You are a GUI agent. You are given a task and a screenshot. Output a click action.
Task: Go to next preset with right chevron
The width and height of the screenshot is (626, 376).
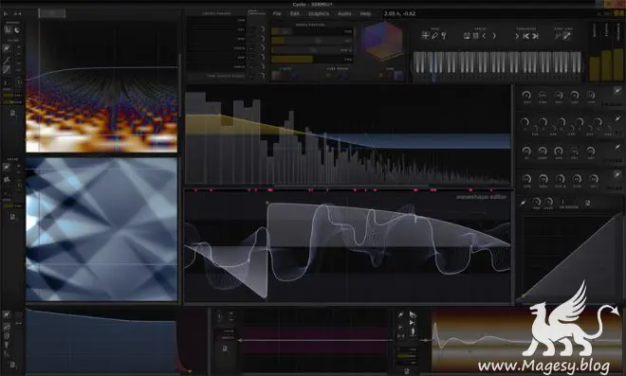[494, 36]
